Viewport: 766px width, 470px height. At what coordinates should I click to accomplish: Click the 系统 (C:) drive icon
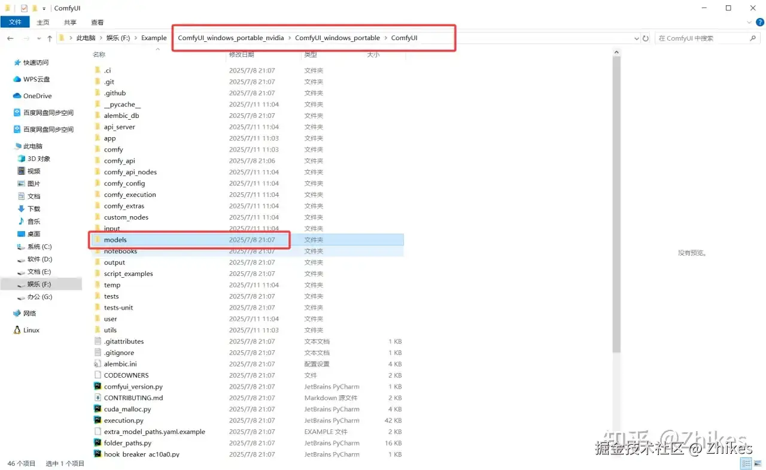pyautogui.click(x=22, y=247)
